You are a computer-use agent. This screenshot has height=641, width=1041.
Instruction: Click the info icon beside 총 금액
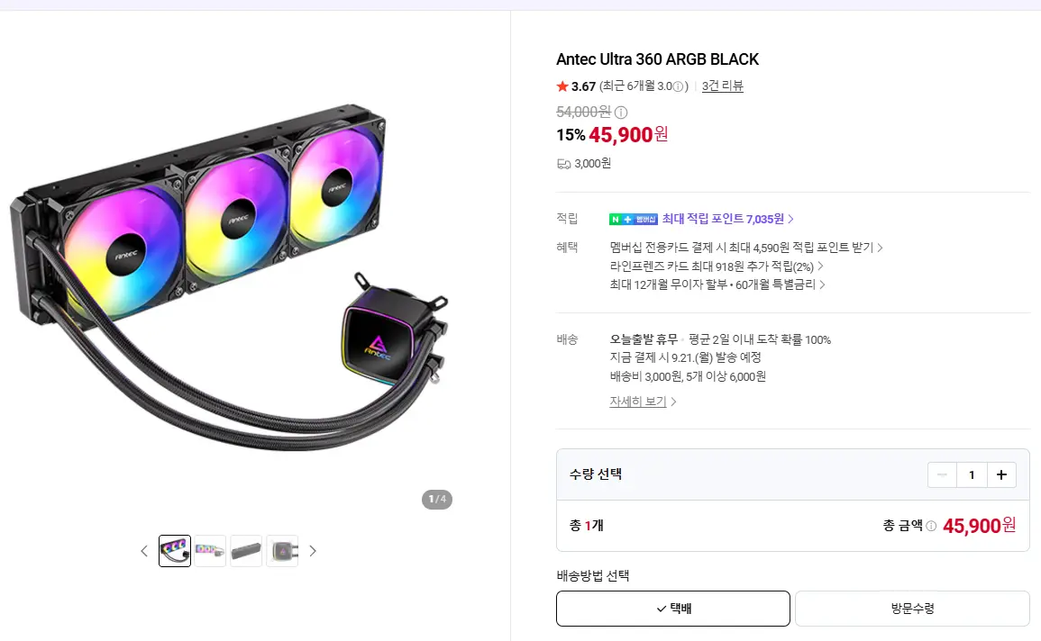931,526
